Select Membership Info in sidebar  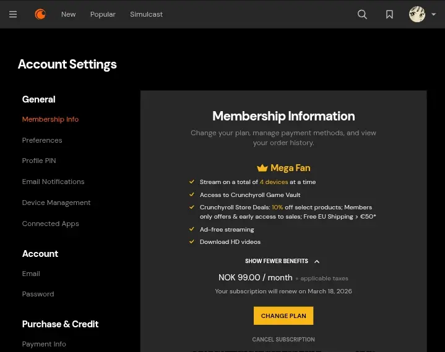pyautogui.click(x=50, y=119)
